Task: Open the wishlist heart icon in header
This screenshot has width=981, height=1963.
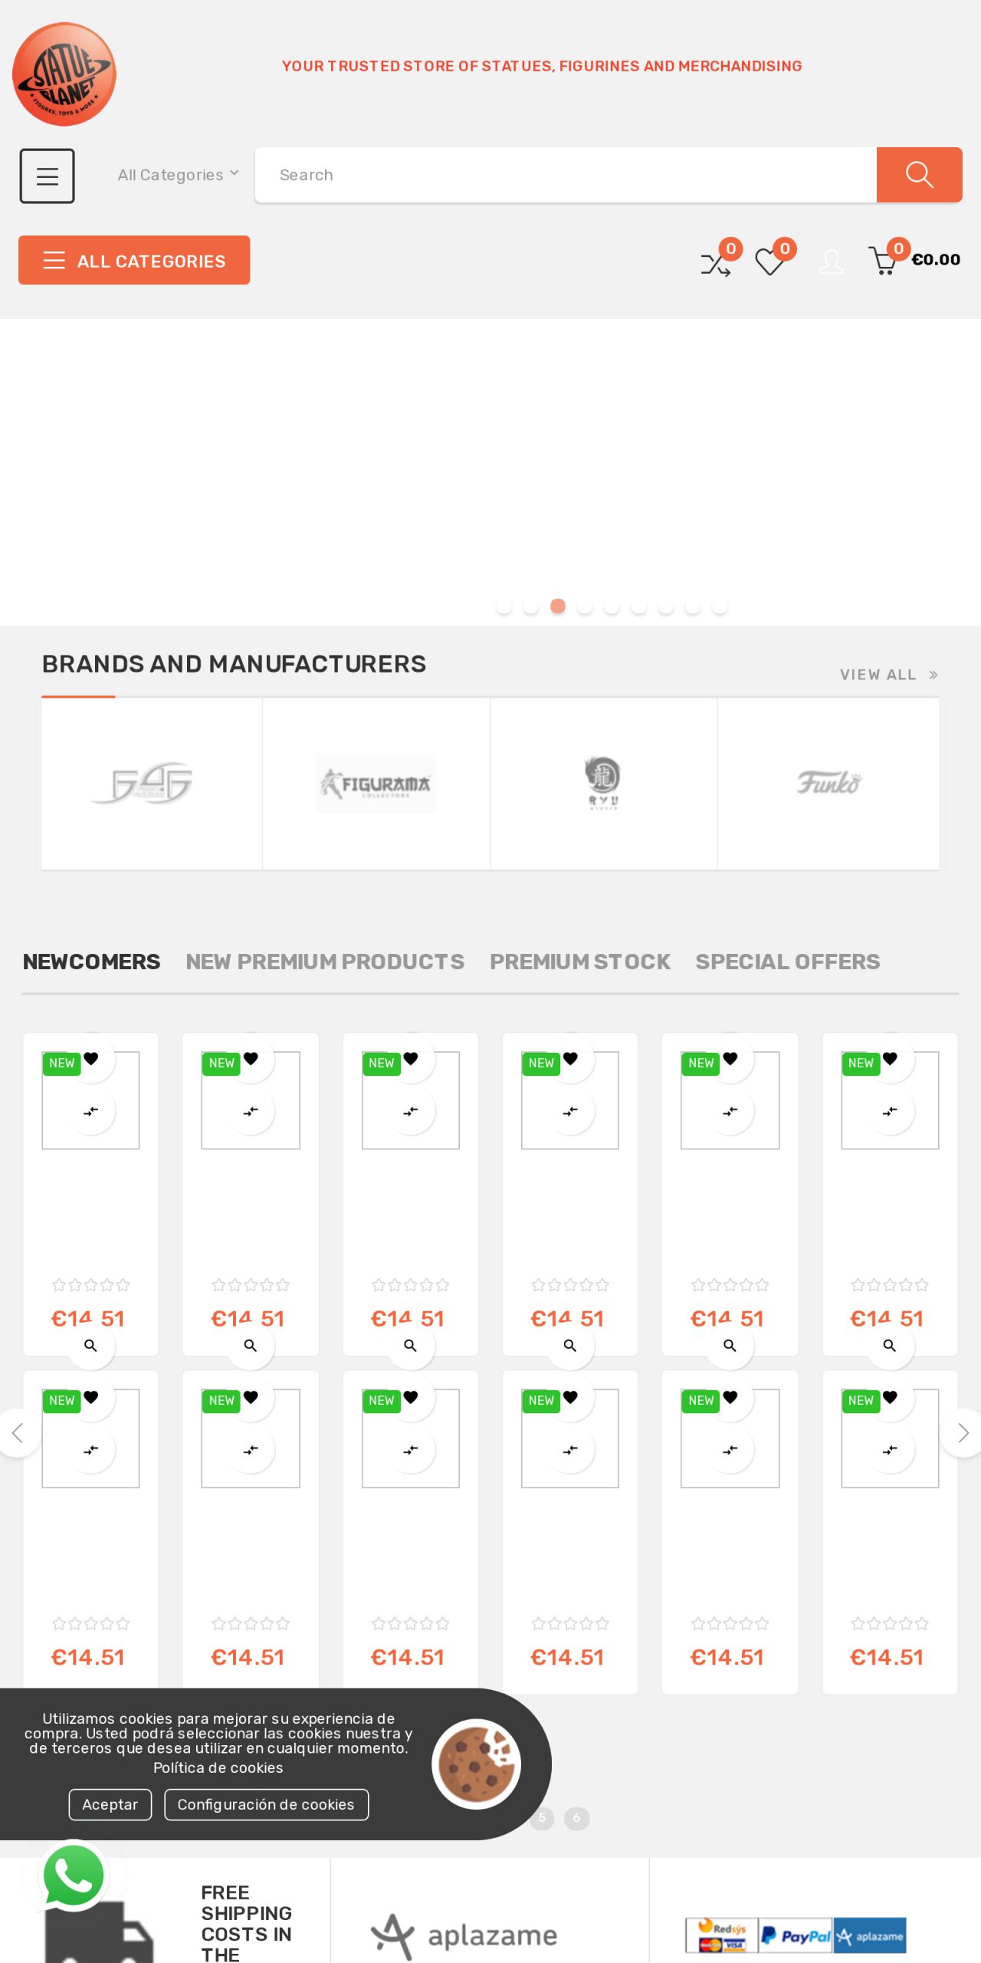Action: (x=769, y=262)
